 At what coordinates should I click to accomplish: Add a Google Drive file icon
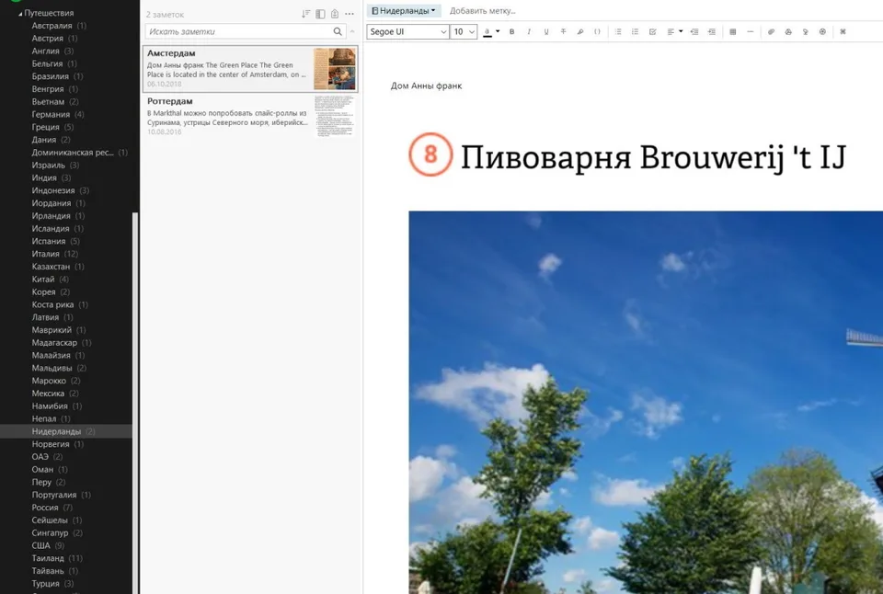click(788, 31)
